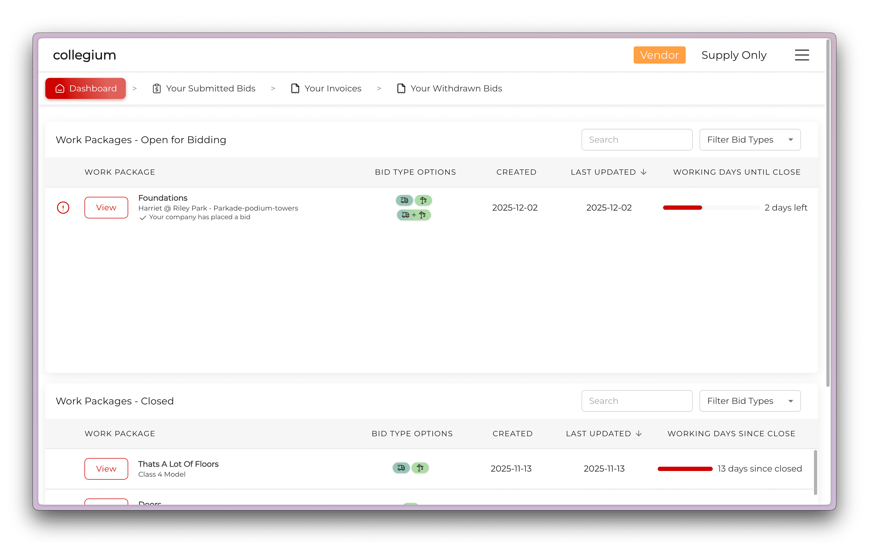Click the red alert icon beside Foundations
The width and height of the screenshot is (869, 543).
[x=63, y=208]
